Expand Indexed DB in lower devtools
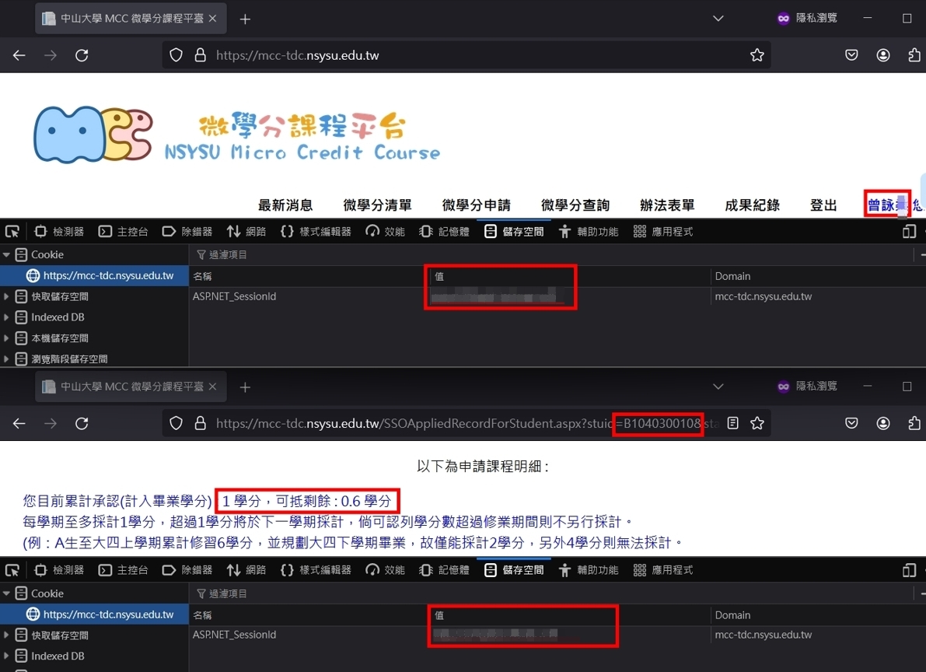 [x=6, y=656]
